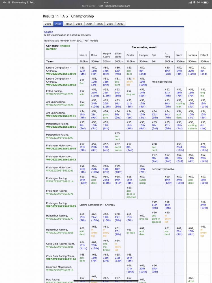Select the 2001 tab
This screenshot has width=212, height=283.
coord(58,24)
